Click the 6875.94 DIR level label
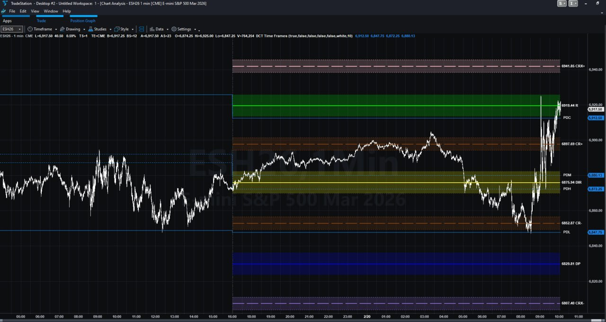Viewport: 606px width, 322px height. coord(571,182)
